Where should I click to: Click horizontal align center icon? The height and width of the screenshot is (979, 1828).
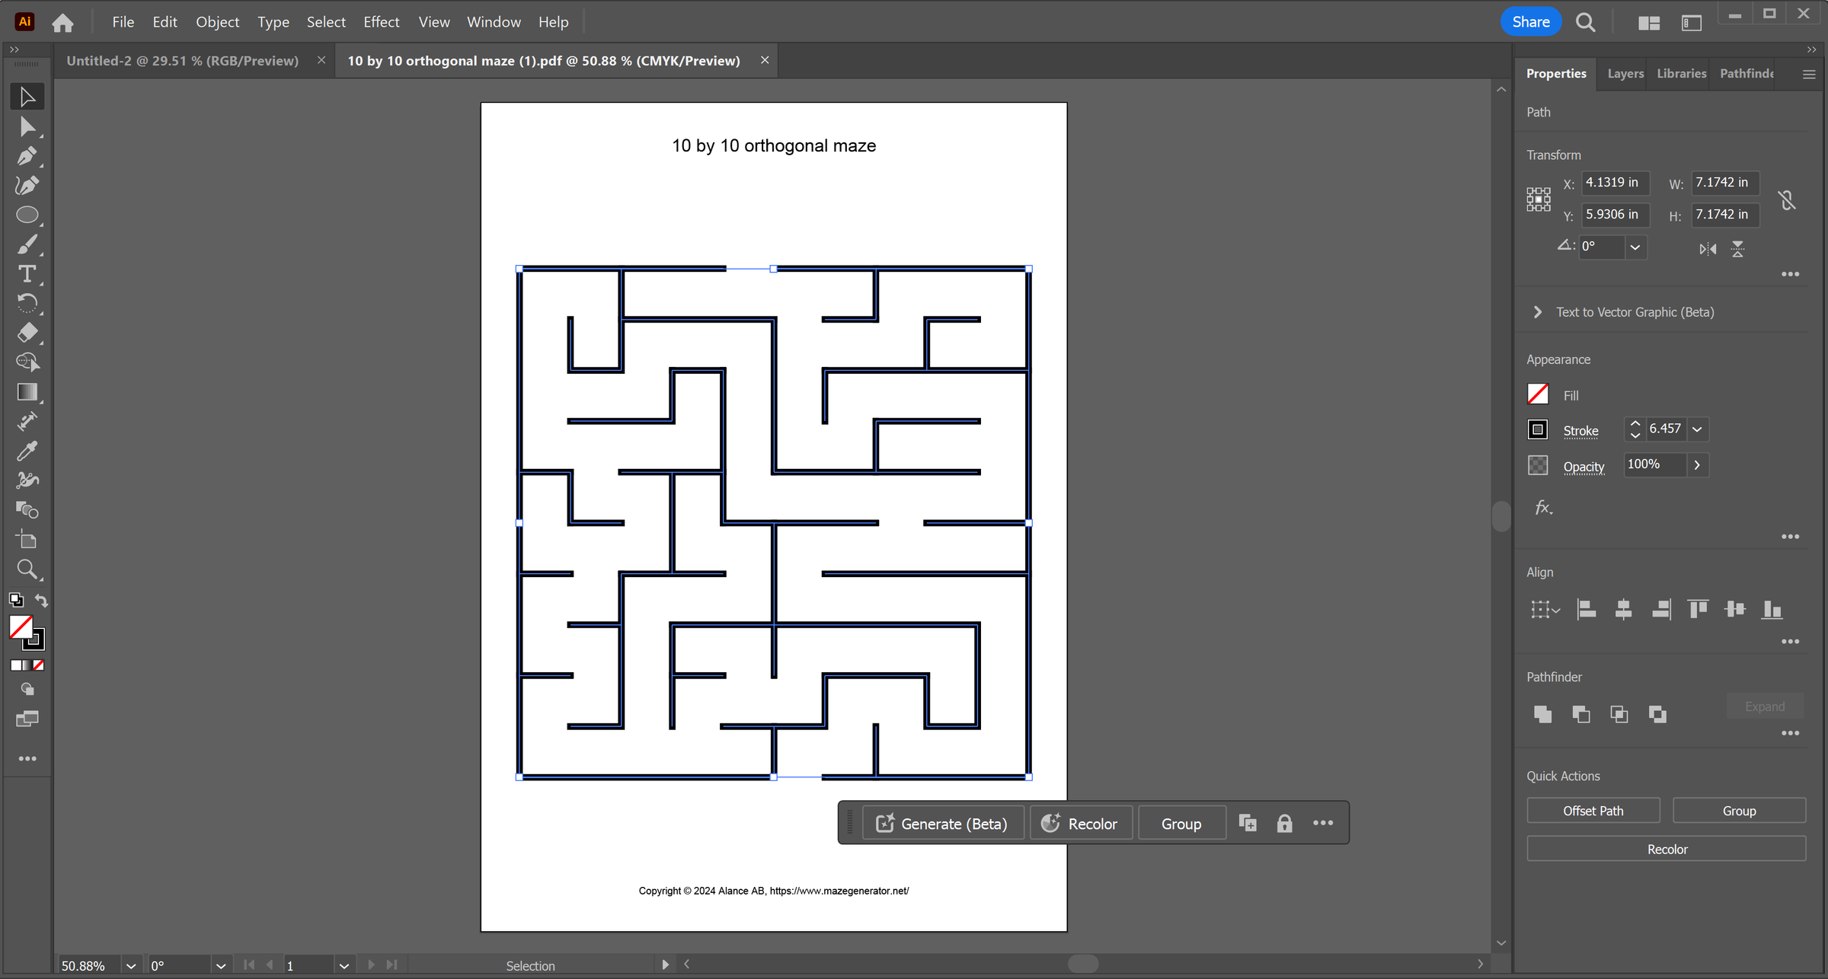(1623, 609)
